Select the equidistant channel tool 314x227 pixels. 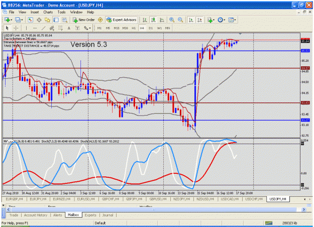coord(52,28)
